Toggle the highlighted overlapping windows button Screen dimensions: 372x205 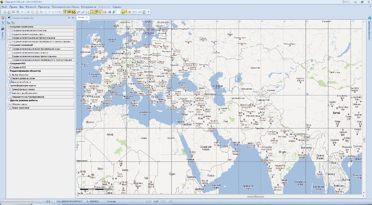pos(96,12)
